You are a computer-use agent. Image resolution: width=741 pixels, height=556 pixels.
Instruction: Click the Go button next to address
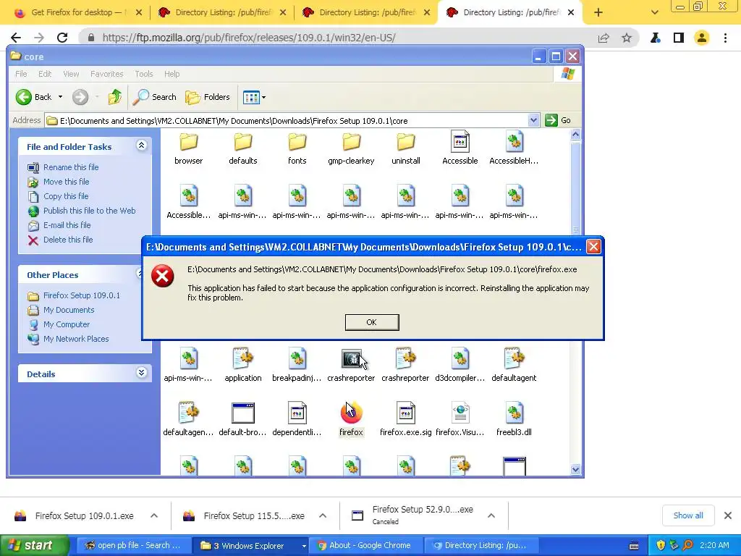[x=558, y=120]
